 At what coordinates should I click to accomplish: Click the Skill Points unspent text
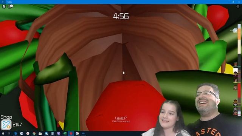(x=121, y=121)
